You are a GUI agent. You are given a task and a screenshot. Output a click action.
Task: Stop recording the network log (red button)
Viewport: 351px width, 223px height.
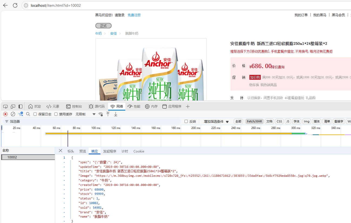click(x=5, y=114)
